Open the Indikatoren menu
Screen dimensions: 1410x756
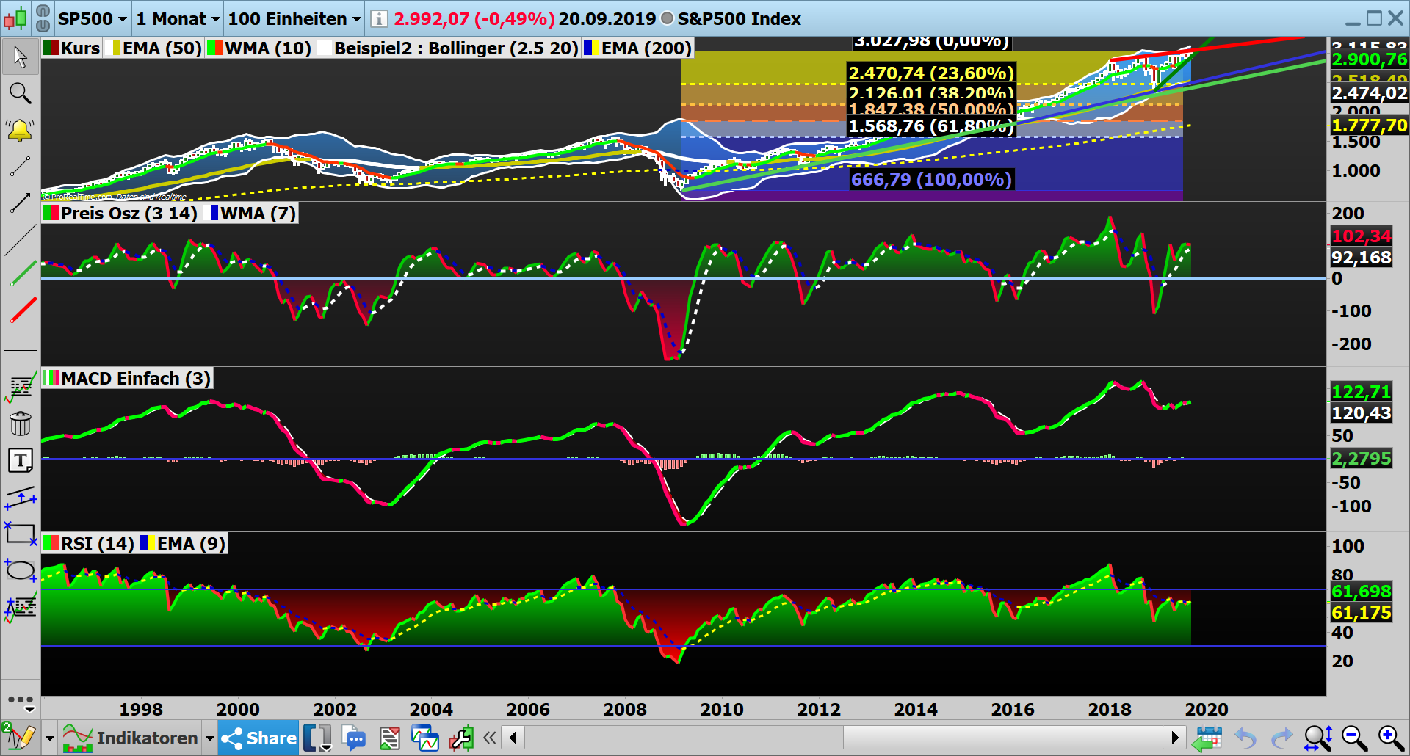[130, 738]
